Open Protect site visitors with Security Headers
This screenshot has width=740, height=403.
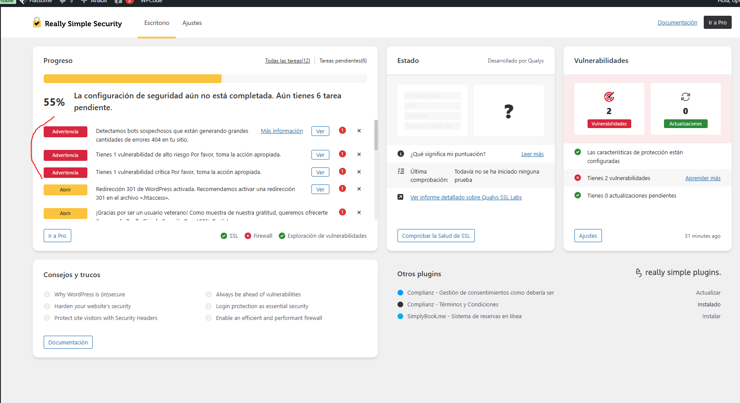point(106,318)
